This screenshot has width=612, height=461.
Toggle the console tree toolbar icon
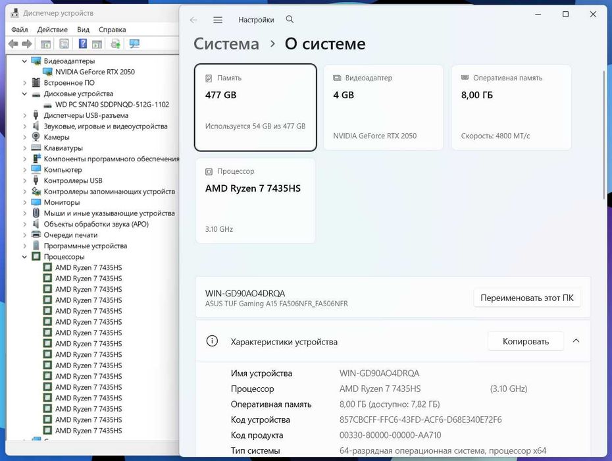(45, 43)
